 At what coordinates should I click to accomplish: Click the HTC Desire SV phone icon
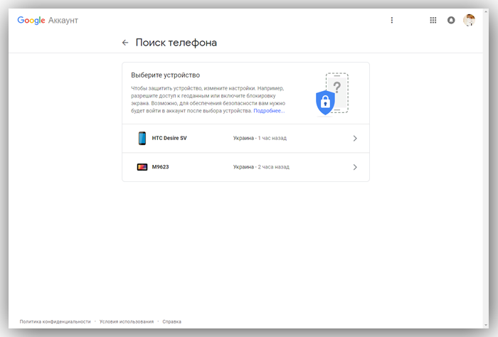click(142, 139)
